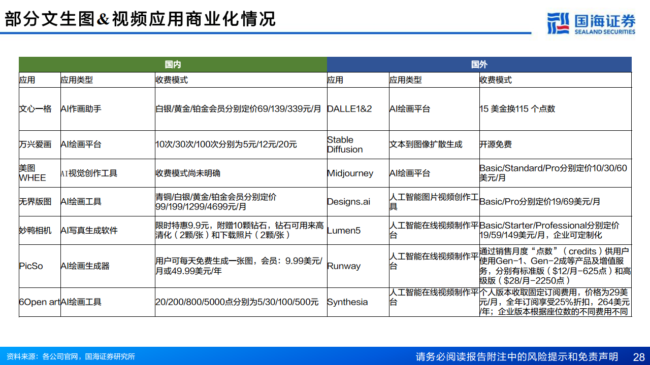
Task: Click the 10次/30次/100次 pricing cell
Action: pyautogui.click(x=241, y=144)
